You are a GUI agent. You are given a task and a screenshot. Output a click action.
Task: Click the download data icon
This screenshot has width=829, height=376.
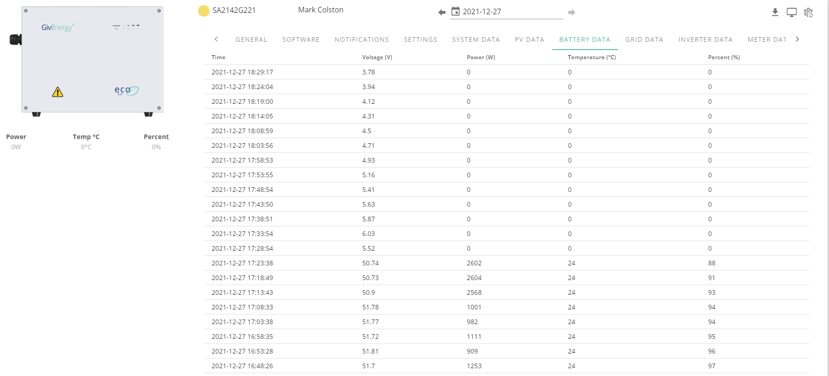(x=775, y=12)
